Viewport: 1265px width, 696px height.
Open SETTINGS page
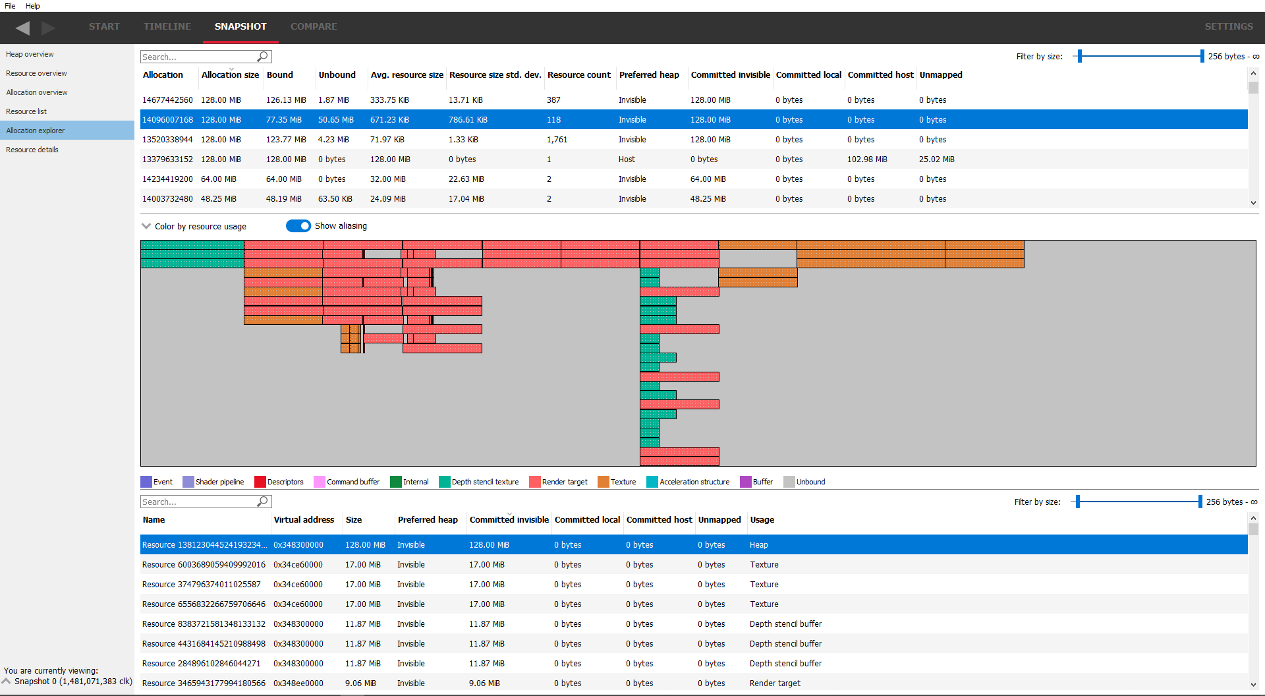[x=1228, y=26]
